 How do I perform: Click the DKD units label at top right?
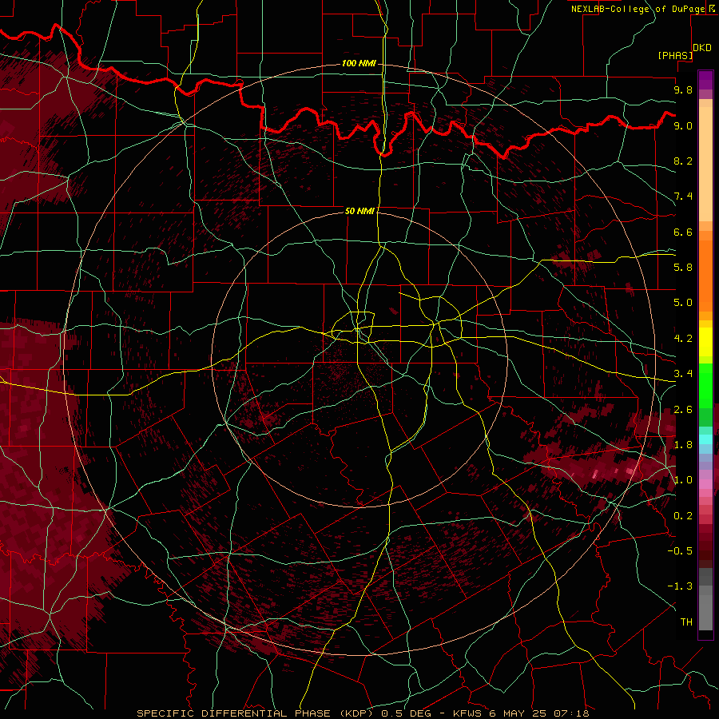702,48
